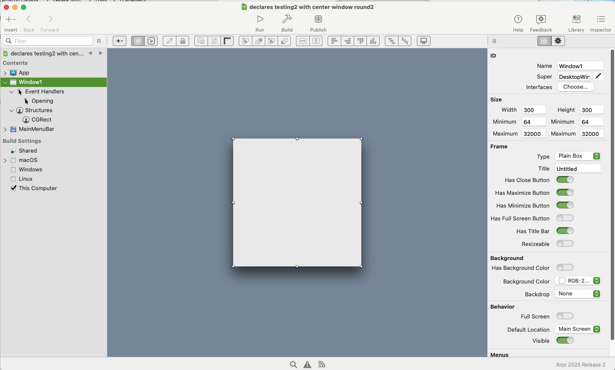Click the Background Color swatch
This screenshot has height=370, width=615.
point(562,281)
